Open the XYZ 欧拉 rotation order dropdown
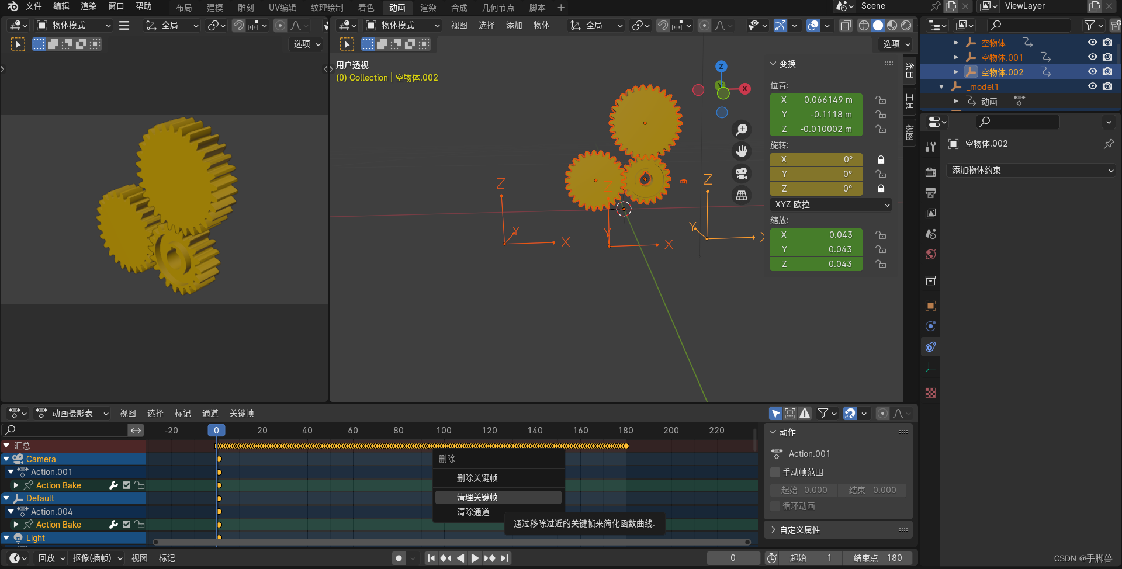This screenshot has width=1122, height=569. [x=830, y=204]
